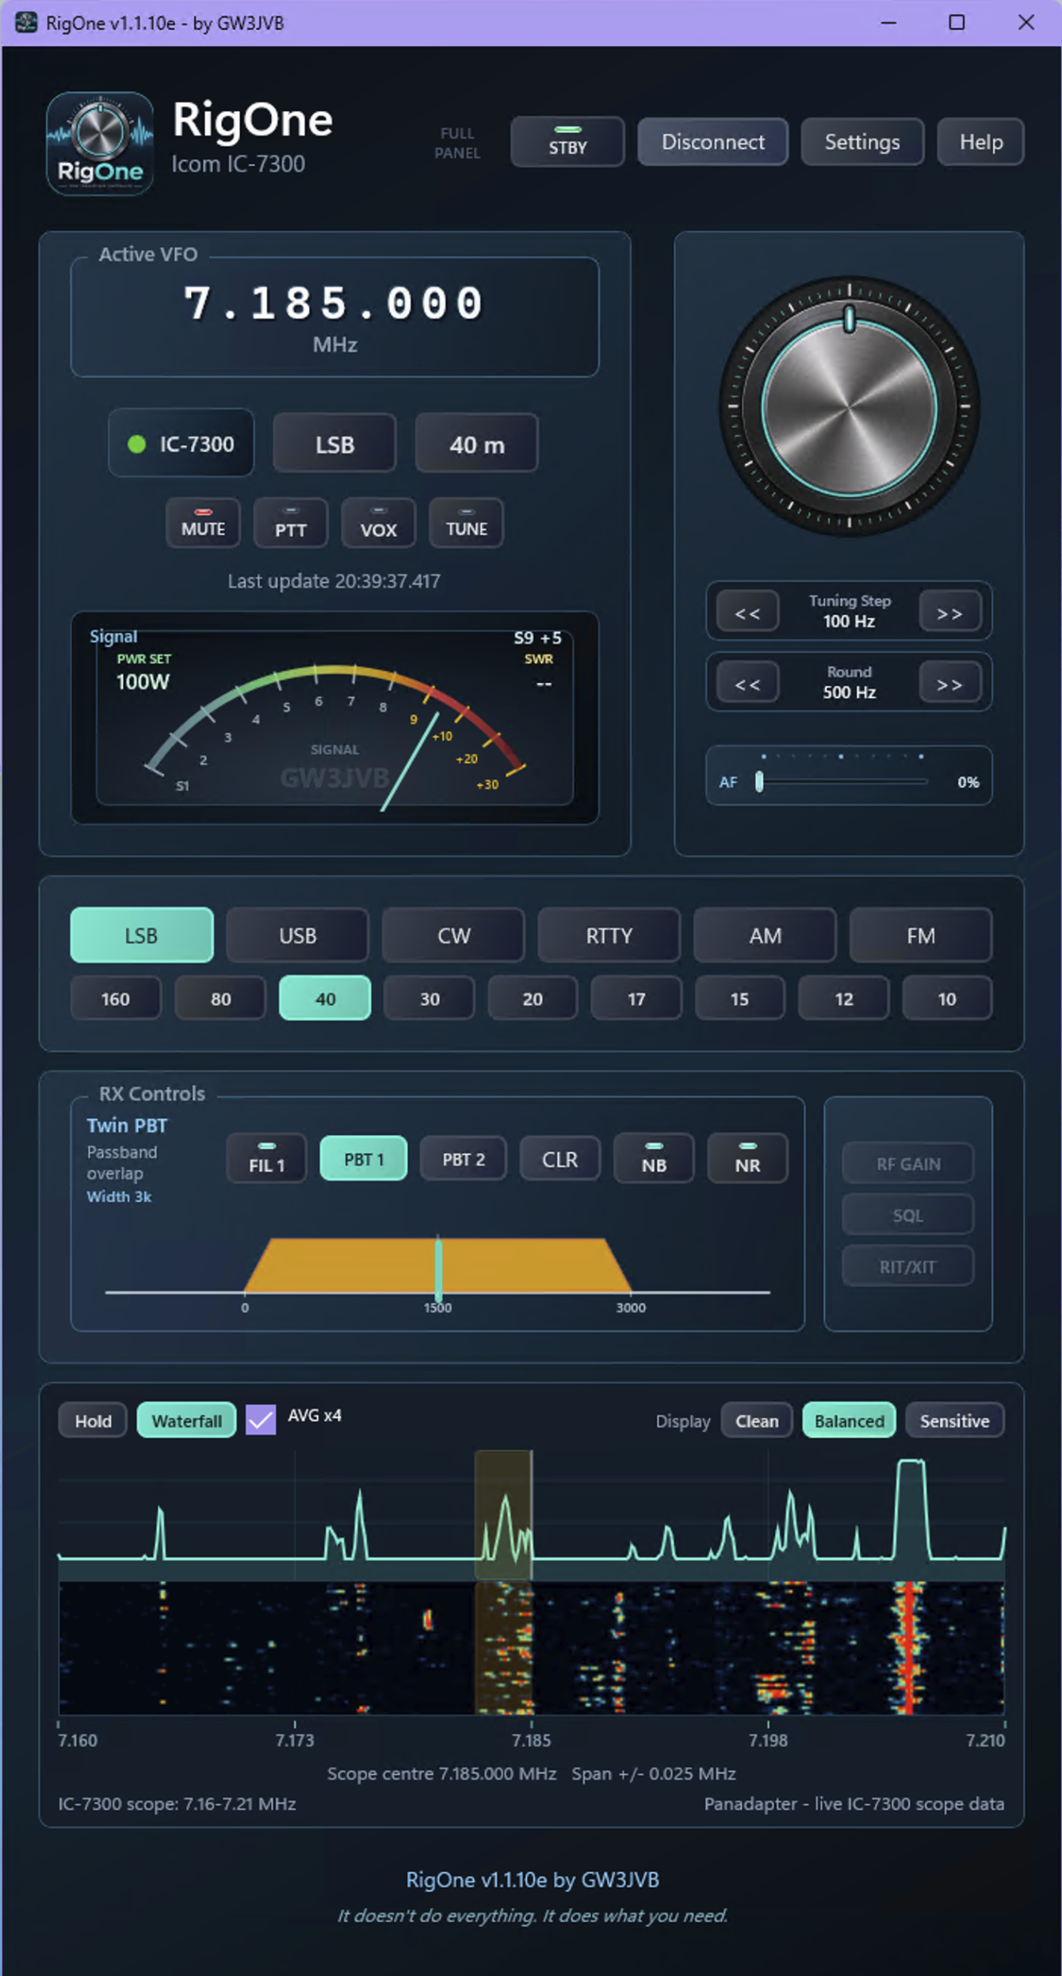This screenshot has width=1062, height=1976.
Task: Click the RigOne v1.1.10e by GW3JVB footer link
Action: [532, 1879]
